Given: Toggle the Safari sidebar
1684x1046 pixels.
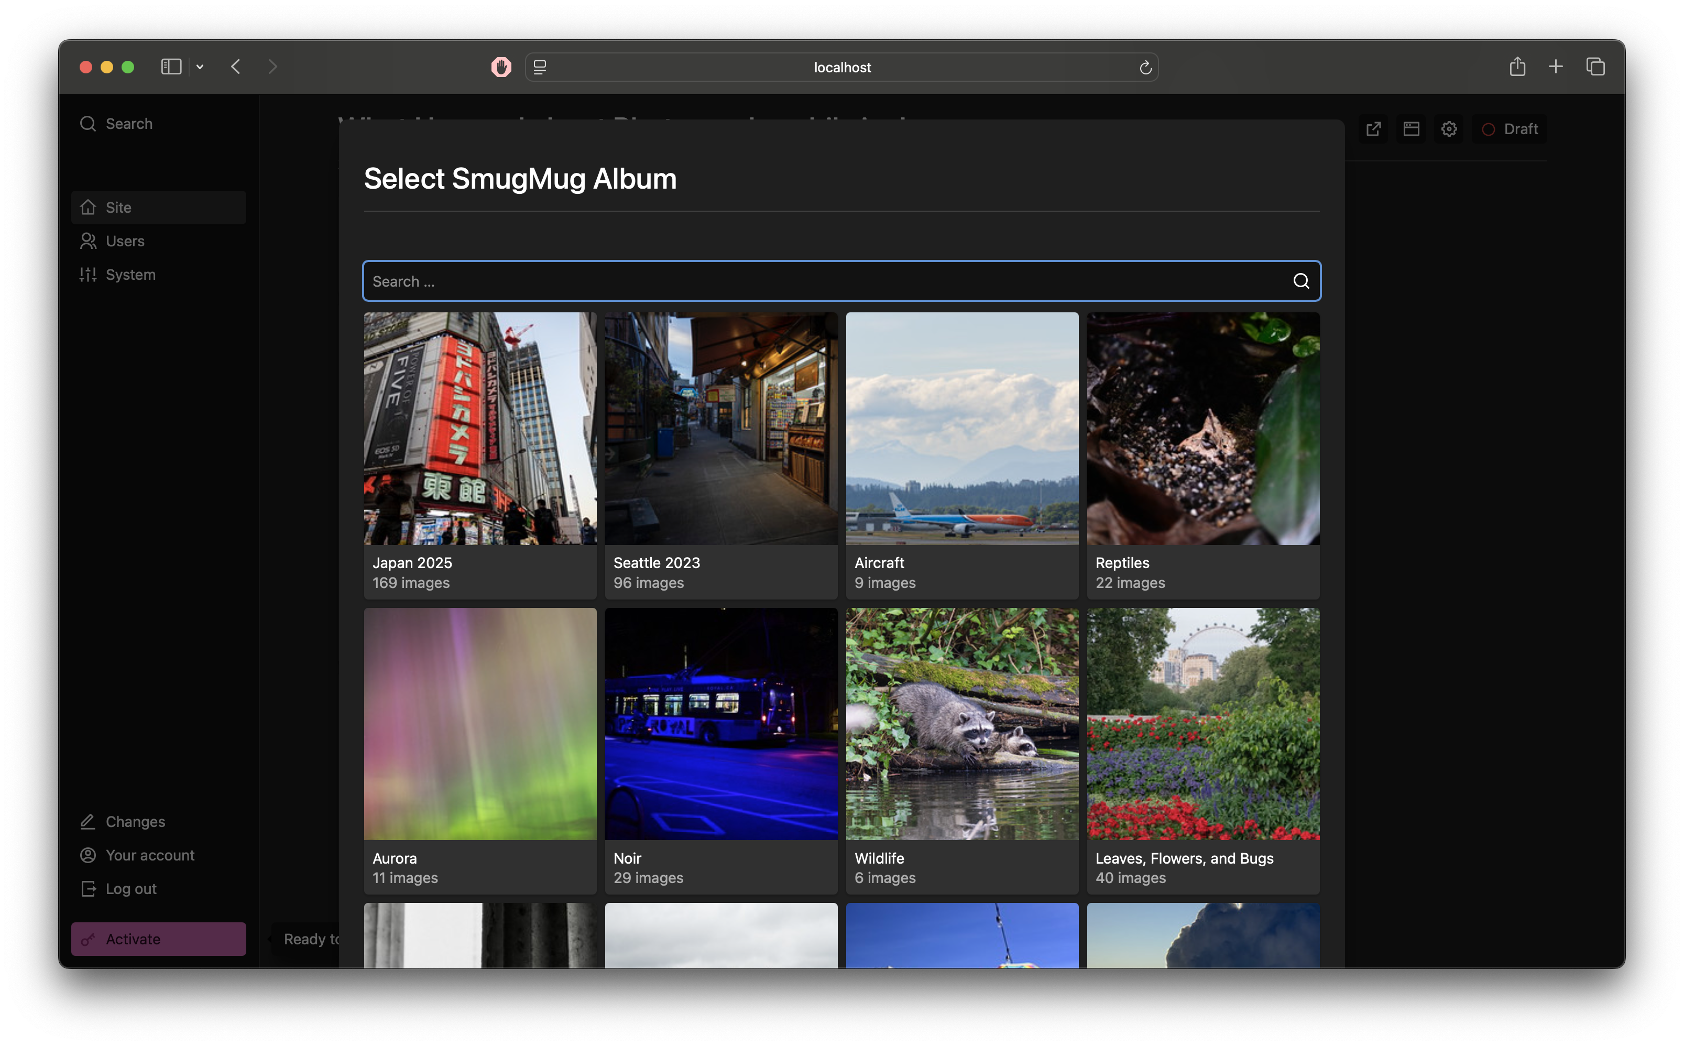Looking at the screenshot, I should (x=171, y=67).
